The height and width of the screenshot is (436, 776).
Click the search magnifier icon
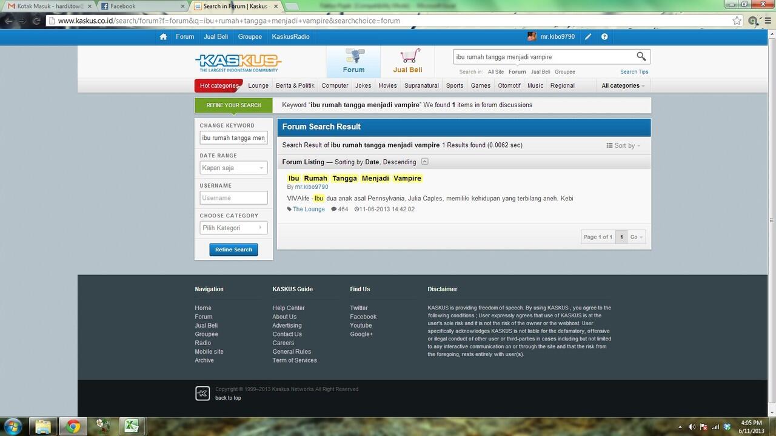(x=641, y=56)
